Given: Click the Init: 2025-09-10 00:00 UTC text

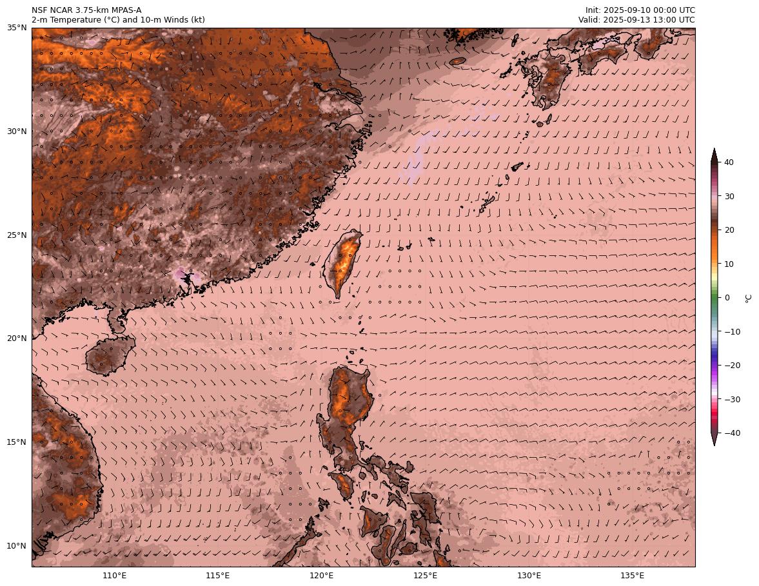Looking at the screenshot, I should coord(640,10).
